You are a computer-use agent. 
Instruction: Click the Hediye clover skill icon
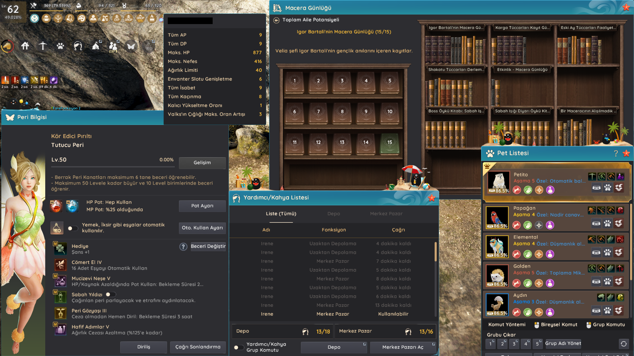pyautogui.click(x=60, y=249)
